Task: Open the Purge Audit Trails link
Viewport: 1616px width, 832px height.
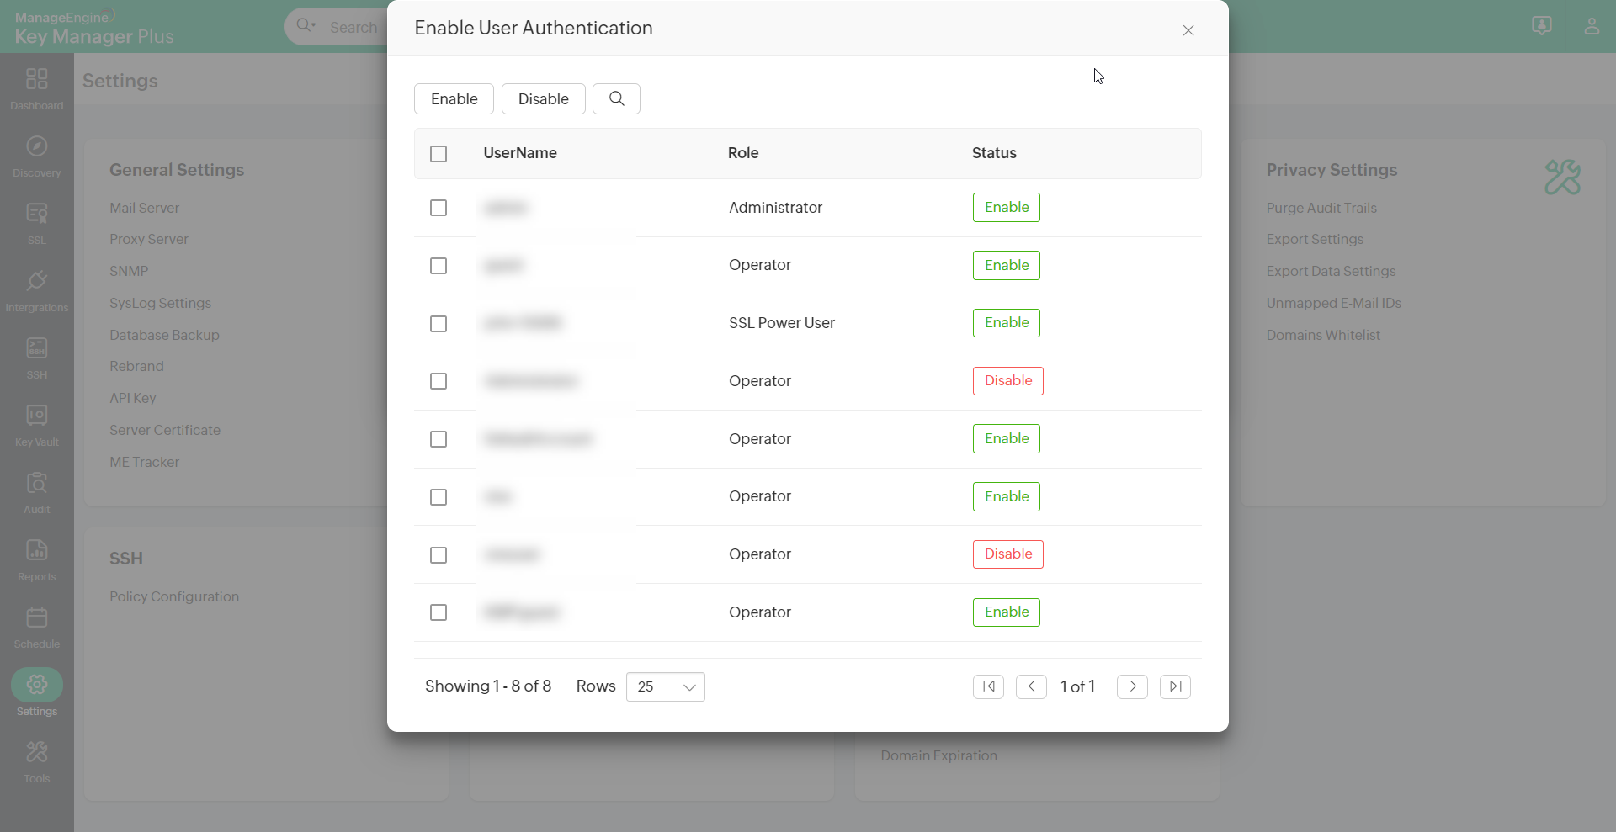Action: tap(1321, 208)
